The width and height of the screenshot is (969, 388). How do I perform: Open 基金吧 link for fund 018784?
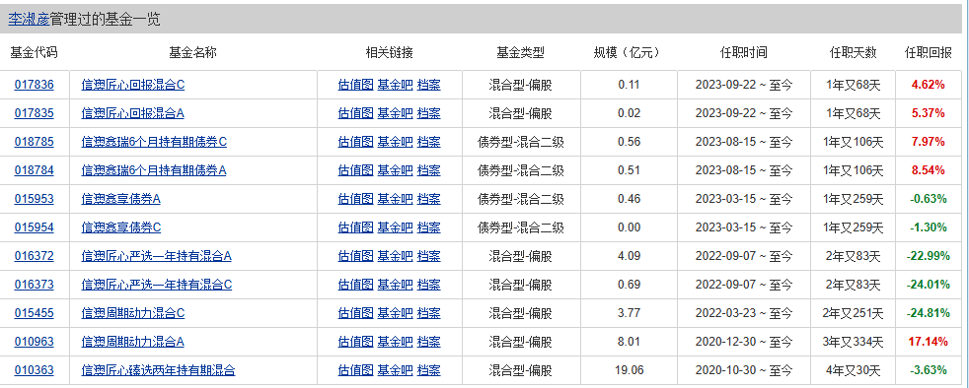coord(395,170)
